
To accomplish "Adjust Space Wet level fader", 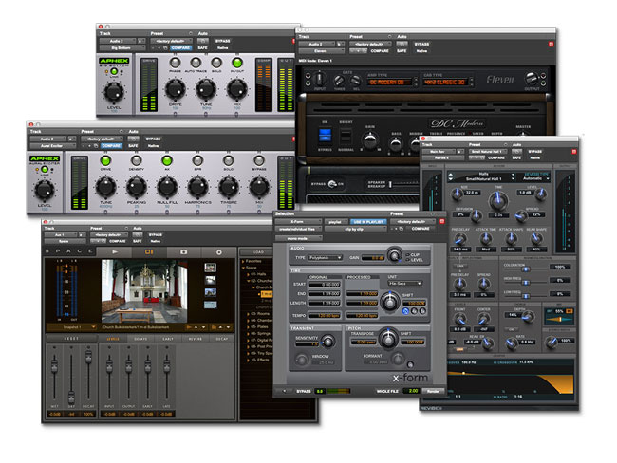I will click(x=54, y=365).
